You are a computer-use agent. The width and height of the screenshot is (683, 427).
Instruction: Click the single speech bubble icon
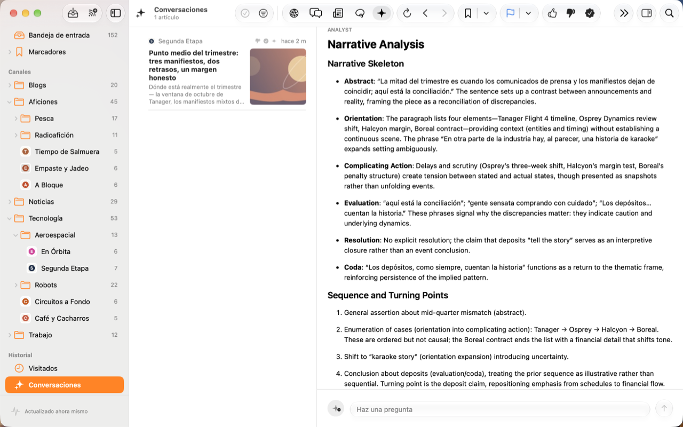pyautogui.click(x=360, y=13)
